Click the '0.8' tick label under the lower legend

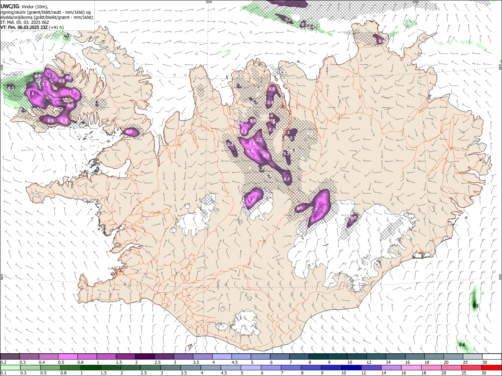pyautogui.click(x=63, y=373)
